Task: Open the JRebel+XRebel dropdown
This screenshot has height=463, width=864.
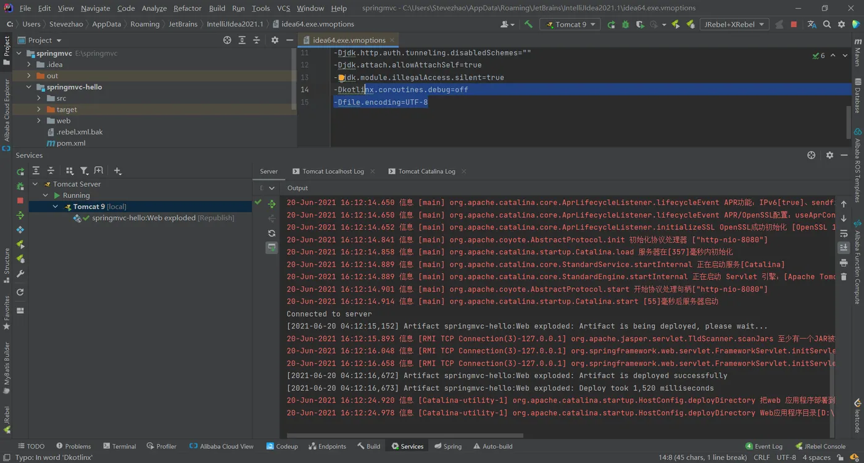Action: (x=734, y=24)
